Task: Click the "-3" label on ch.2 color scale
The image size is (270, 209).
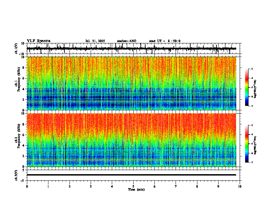Action: [252, 125]
